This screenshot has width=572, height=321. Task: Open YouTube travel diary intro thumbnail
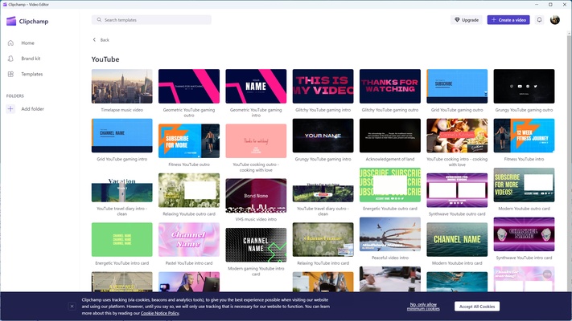pos(121,190)
